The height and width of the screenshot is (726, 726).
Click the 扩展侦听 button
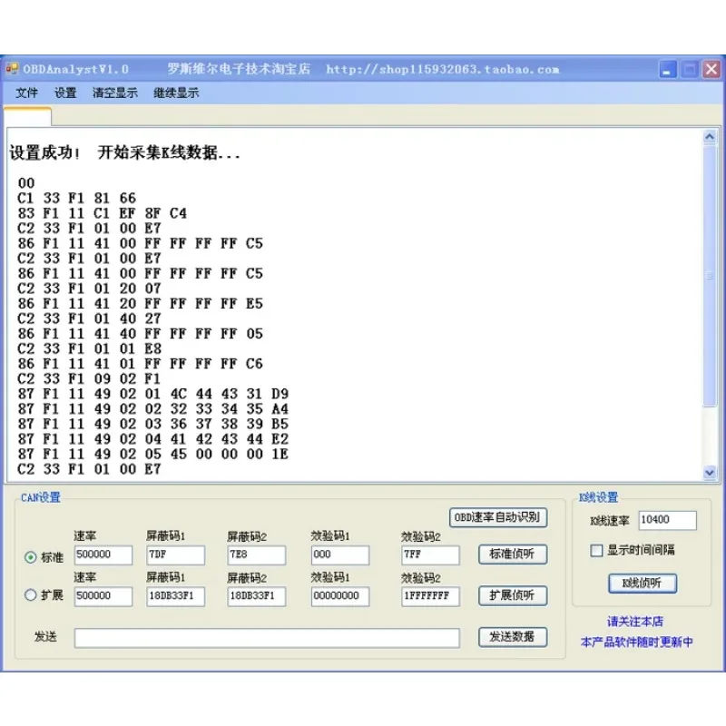pos(513,595)
